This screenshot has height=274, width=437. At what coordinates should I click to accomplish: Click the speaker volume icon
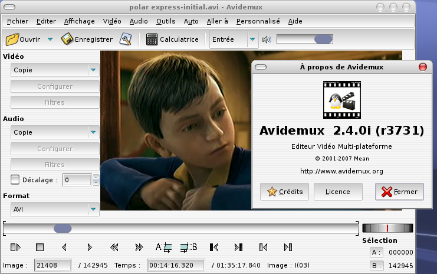267,40
